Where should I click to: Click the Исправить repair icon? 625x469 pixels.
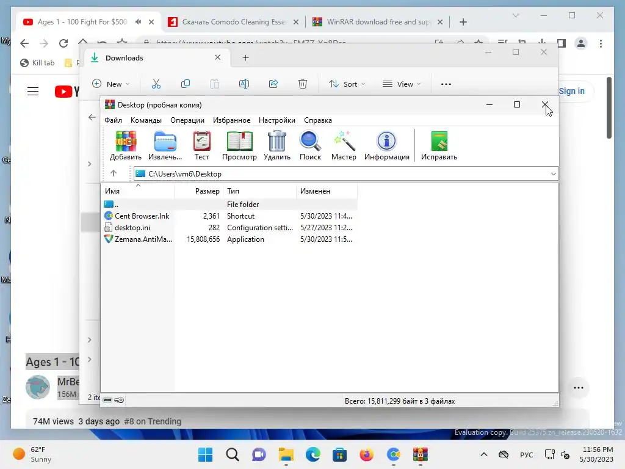pyautogui.click(x=439, y=145)
